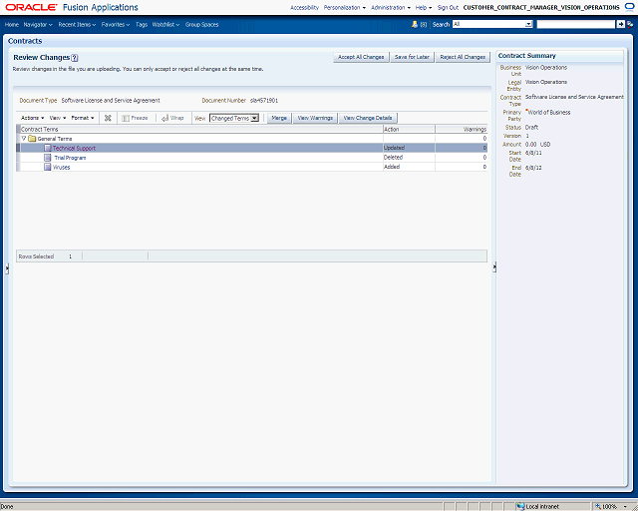
Task: Click the 'Added' action cell
Action: (x=409, y=167)
